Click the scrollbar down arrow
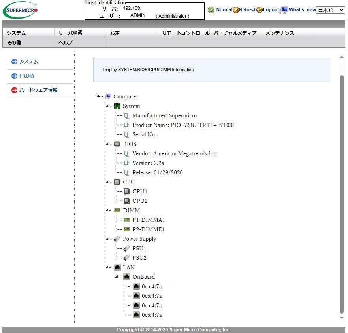Viewport: 348px width, 333px height. pos(342,318)
